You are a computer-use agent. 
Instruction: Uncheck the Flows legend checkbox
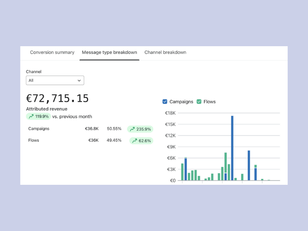click(199, 102)
